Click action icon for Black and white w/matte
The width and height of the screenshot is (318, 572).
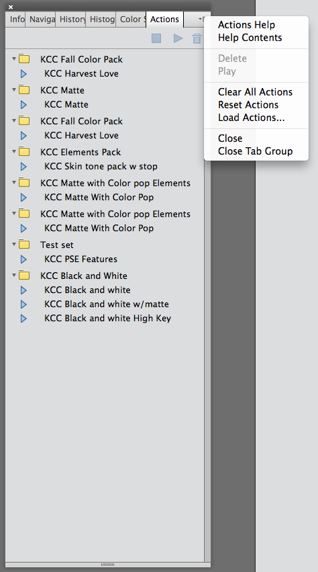click(x=23, y=304)
